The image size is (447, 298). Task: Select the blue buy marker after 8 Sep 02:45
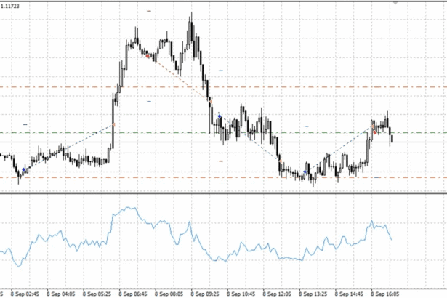point(24,169)
